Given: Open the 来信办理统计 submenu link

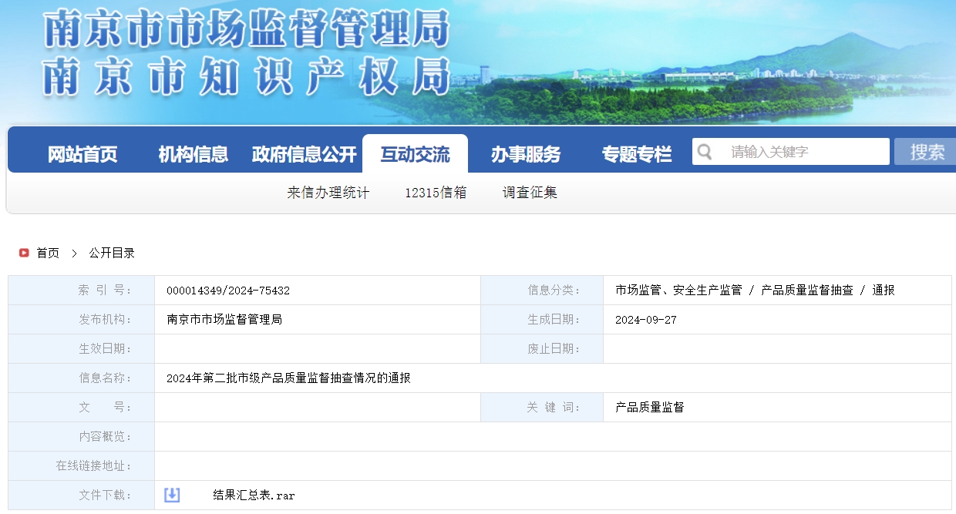Looking at the screenshot, I should (328, 193).
